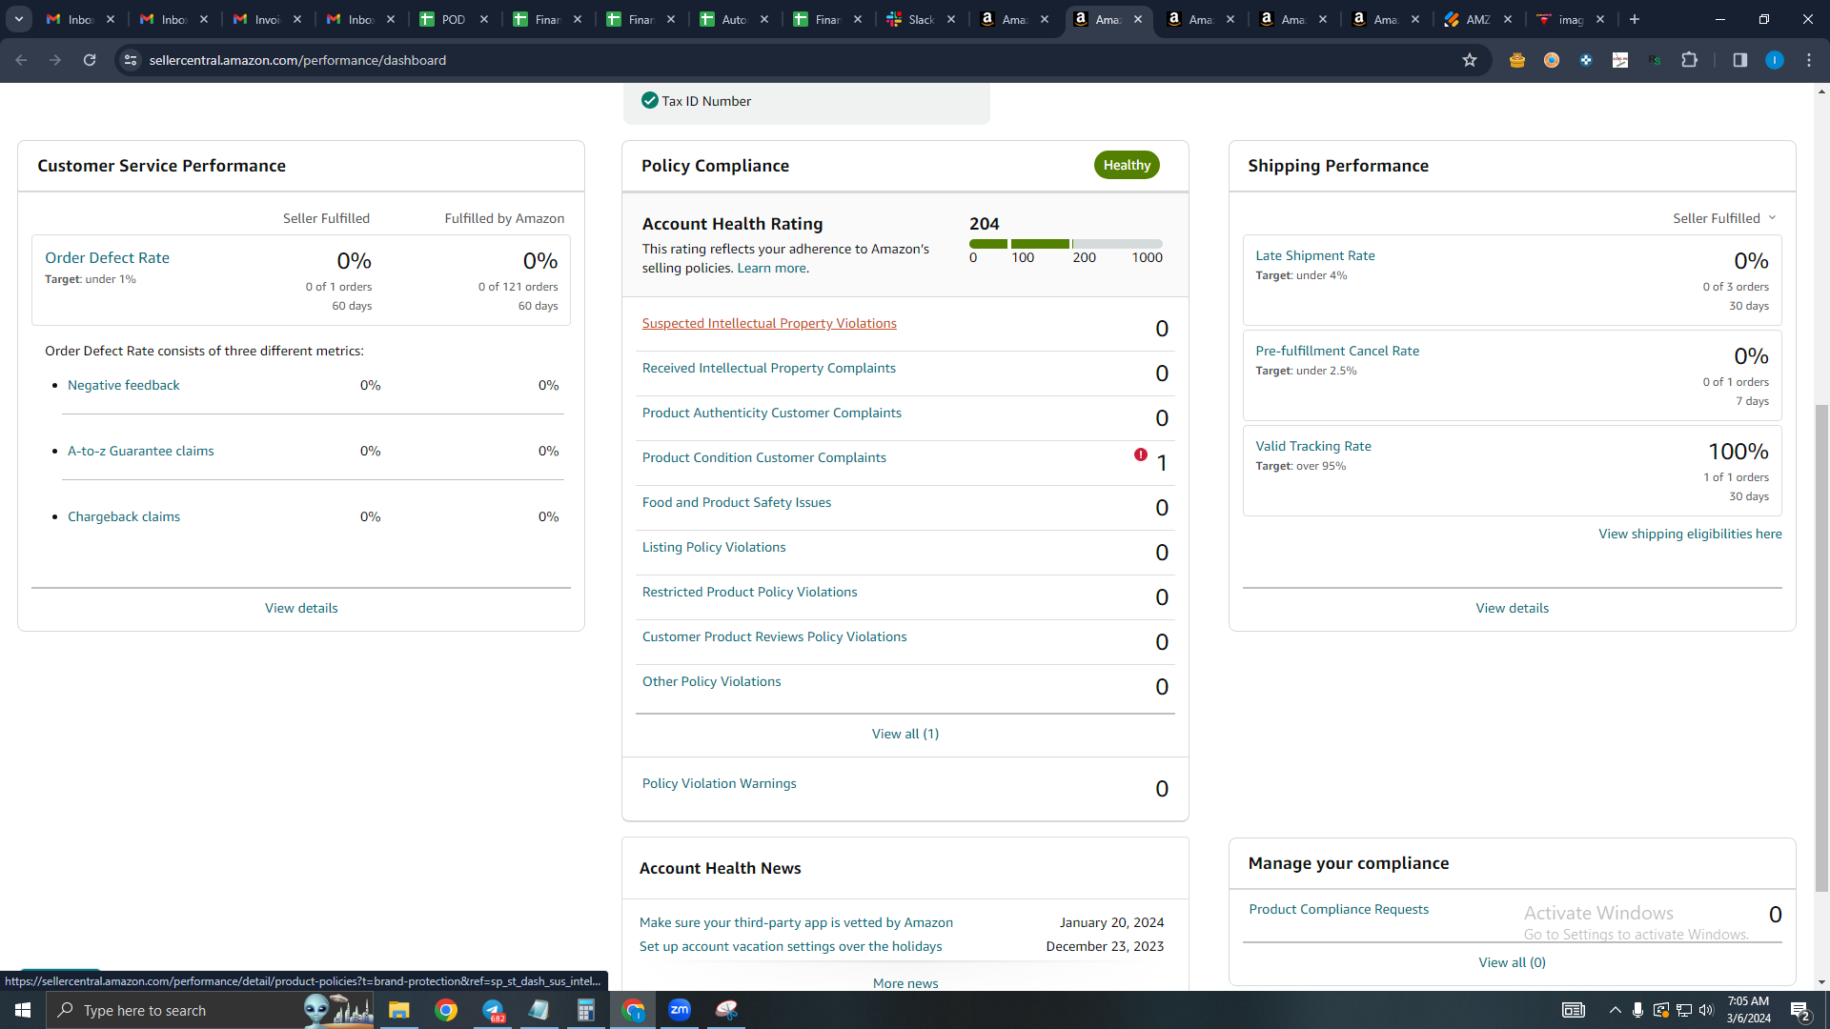This screenshot has height=1029, width=1830.
Task: View site information in the address bar
Action: click(131, 60)
